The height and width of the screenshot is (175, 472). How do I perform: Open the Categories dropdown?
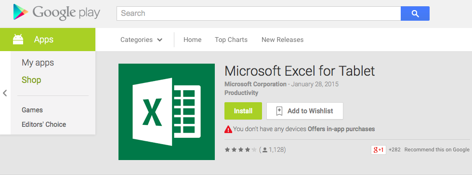point(142,40)
